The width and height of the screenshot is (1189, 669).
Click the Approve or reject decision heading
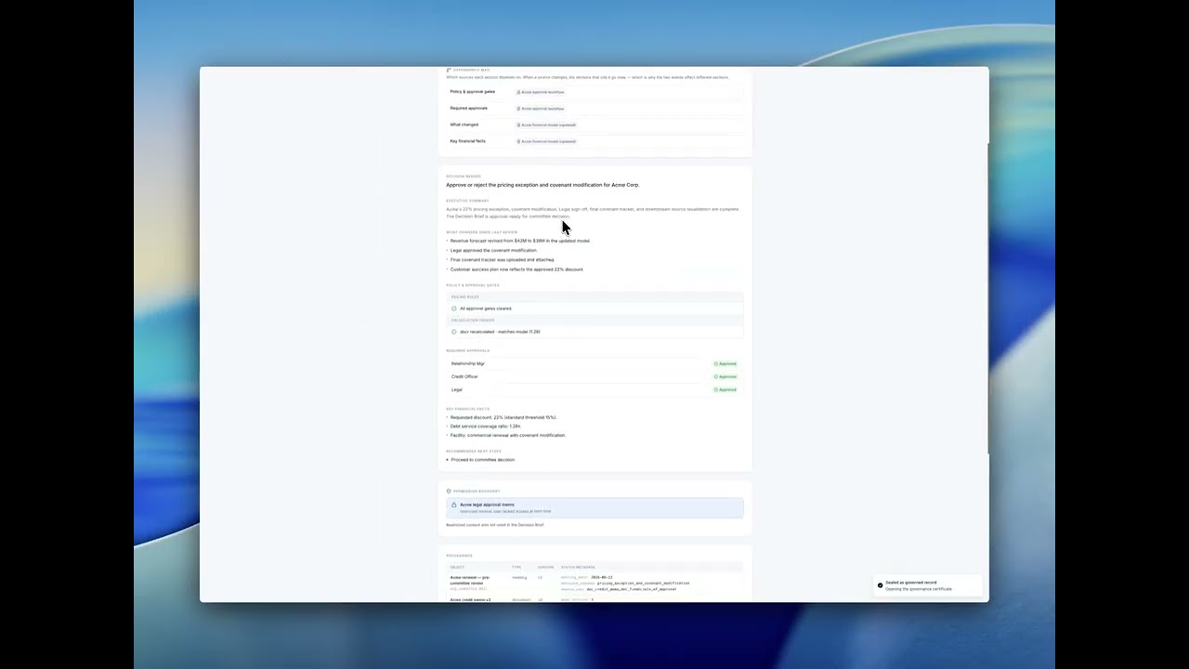click(x=542, y=185)
